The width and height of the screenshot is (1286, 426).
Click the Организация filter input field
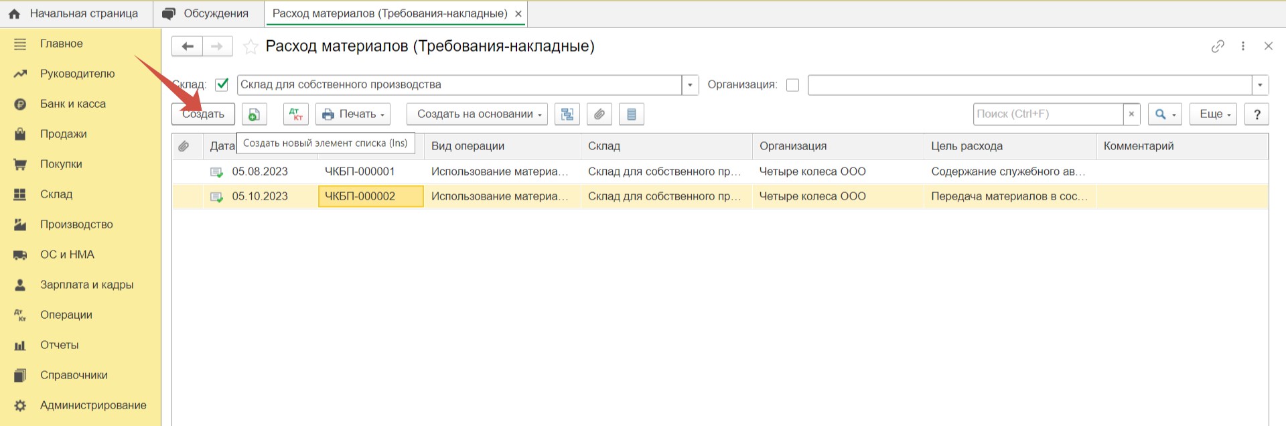(1030, 85)
